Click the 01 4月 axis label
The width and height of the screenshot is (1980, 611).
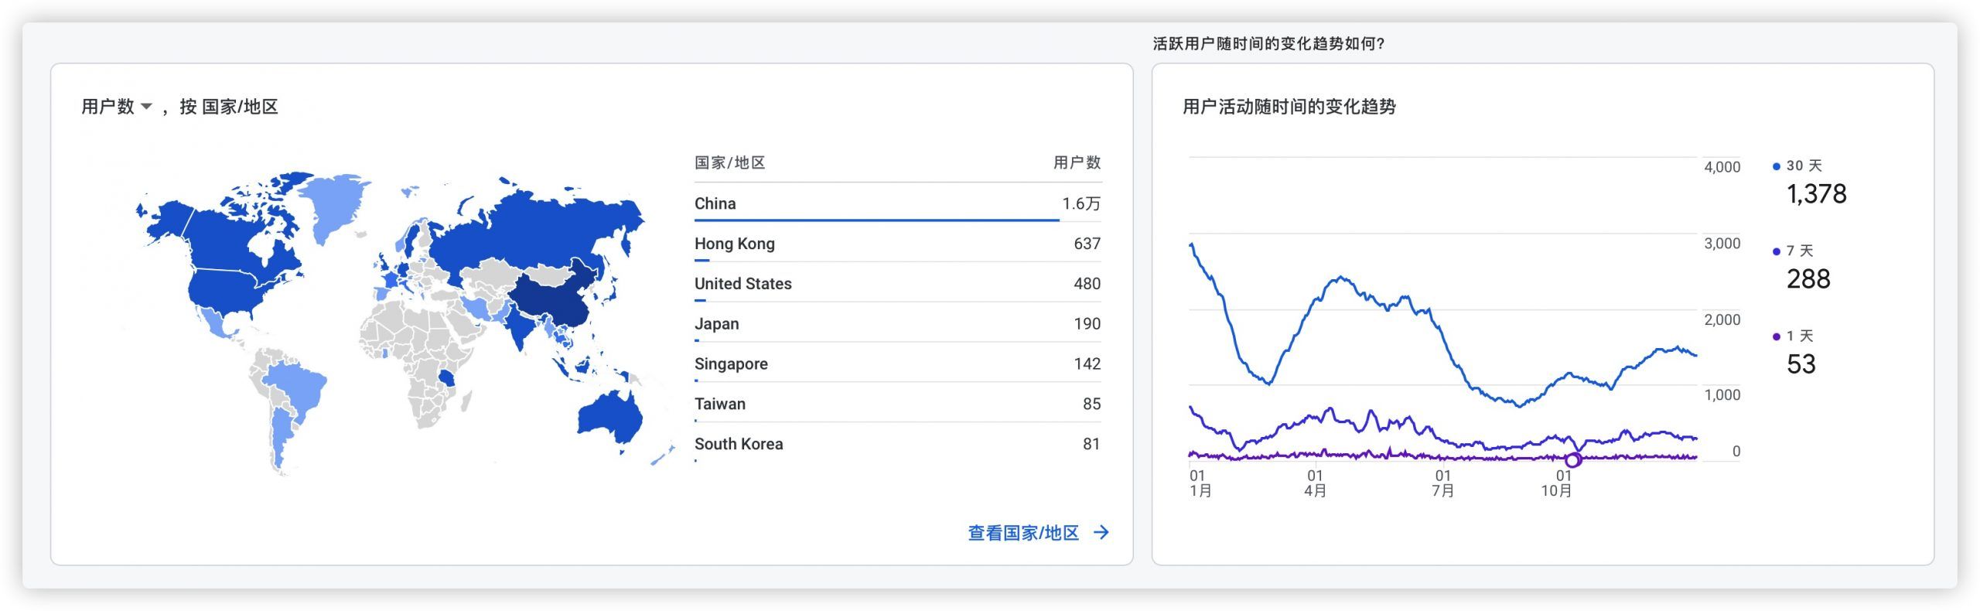click(1315, 483)
